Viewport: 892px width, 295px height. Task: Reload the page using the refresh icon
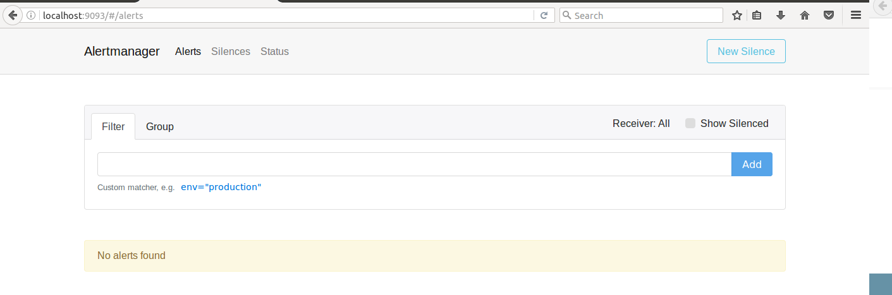543,15
